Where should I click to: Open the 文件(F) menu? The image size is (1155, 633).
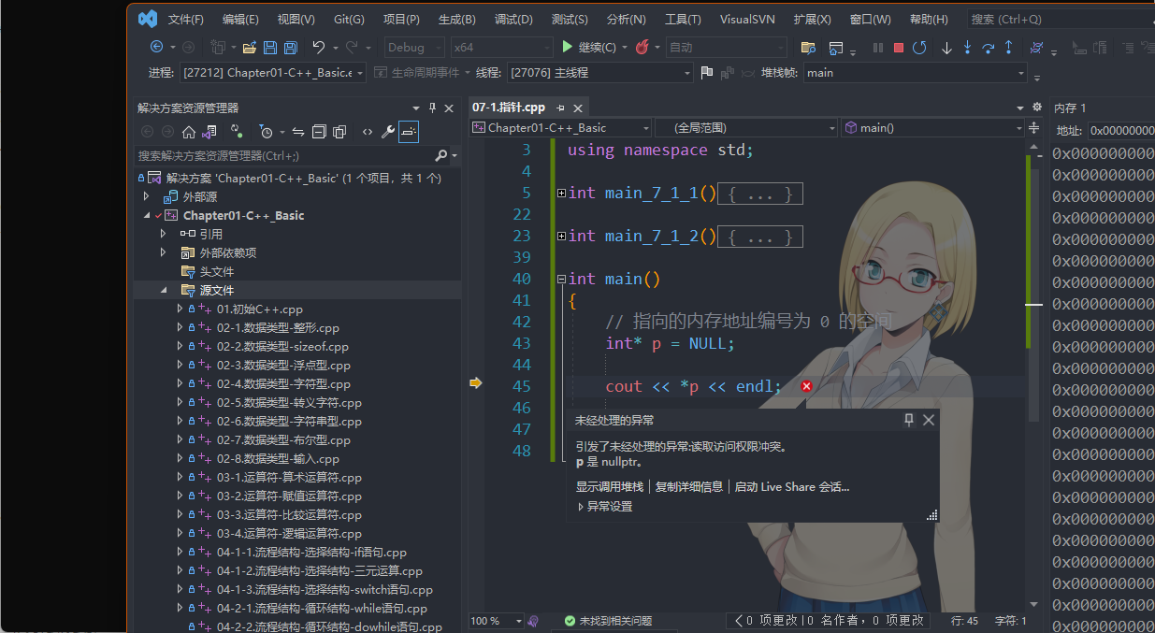[x=186, y=19]
